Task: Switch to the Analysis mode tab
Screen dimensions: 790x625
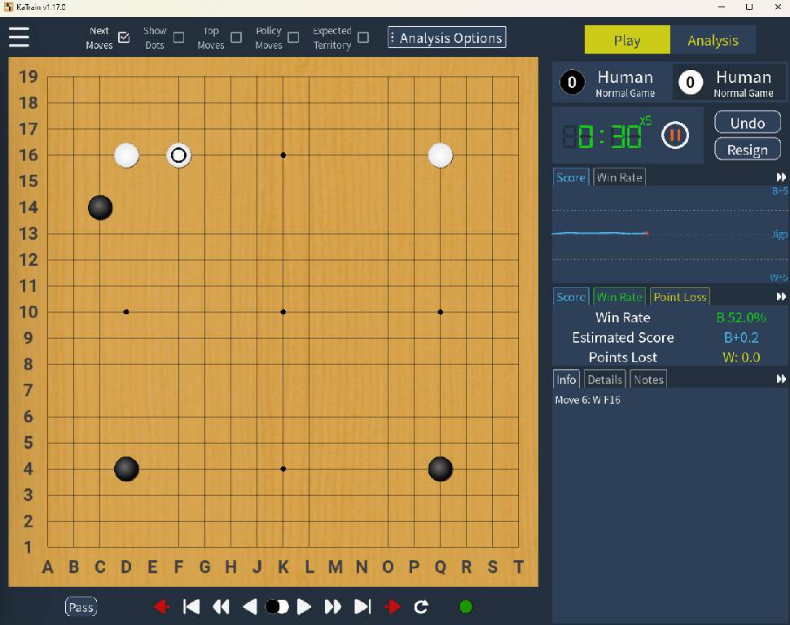Action: coord(713,40)
